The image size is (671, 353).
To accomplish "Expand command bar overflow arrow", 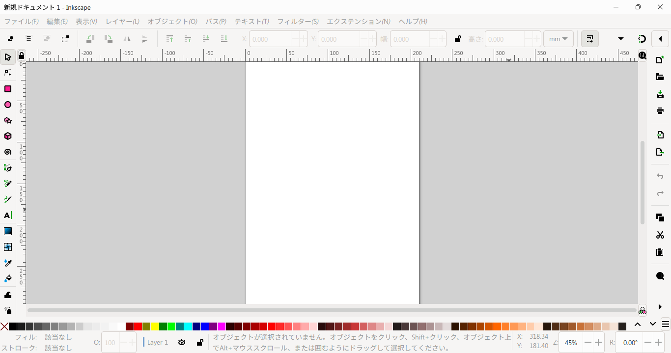I will click(660, 307).
